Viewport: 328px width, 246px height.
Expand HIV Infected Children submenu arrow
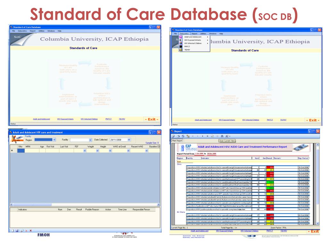[x=208, y=43]
